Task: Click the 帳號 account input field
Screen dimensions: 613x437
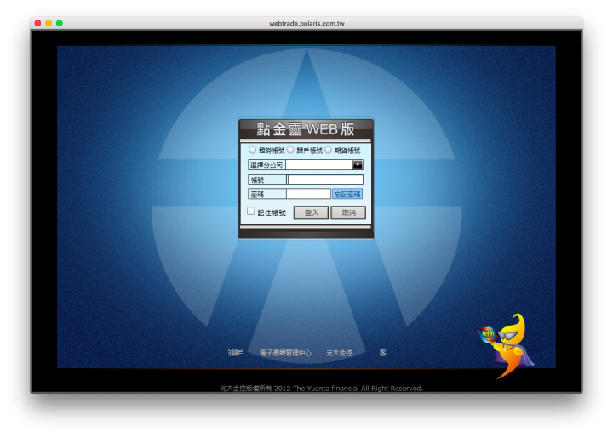Action: (x=325, y=179)
